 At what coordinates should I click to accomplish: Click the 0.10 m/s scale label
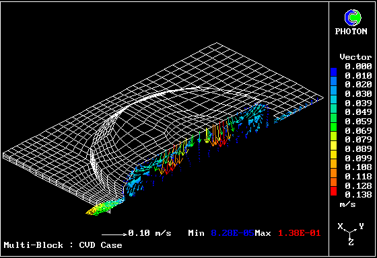pos(149,233)
